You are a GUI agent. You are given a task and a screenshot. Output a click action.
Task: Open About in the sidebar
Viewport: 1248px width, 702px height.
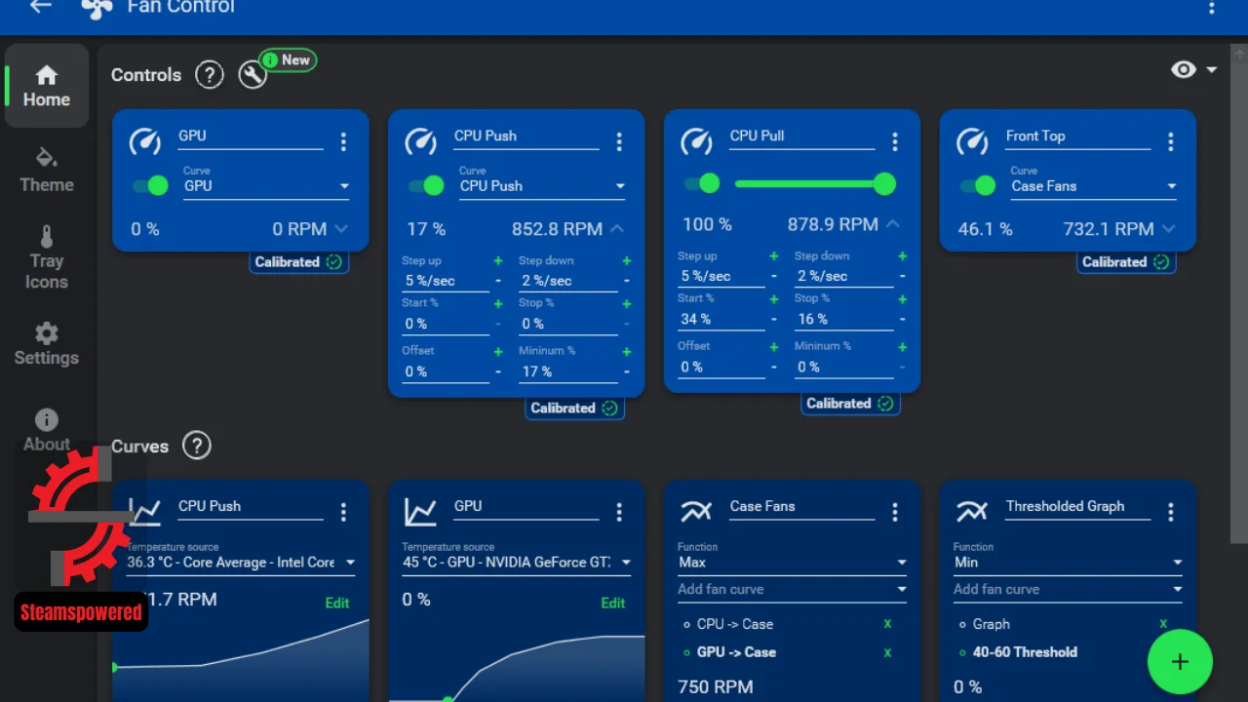click(47, 431)
